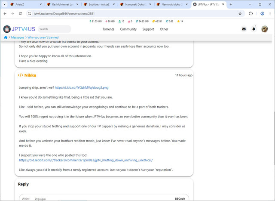
Task: Open the Torrents menu
Action: click(x=108, y=29)
